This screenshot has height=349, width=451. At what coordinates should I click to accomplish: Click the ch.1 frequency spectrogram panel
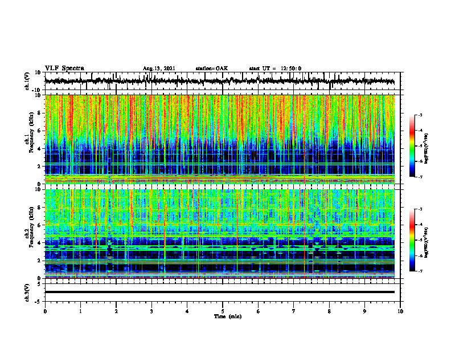coord(219,139)
